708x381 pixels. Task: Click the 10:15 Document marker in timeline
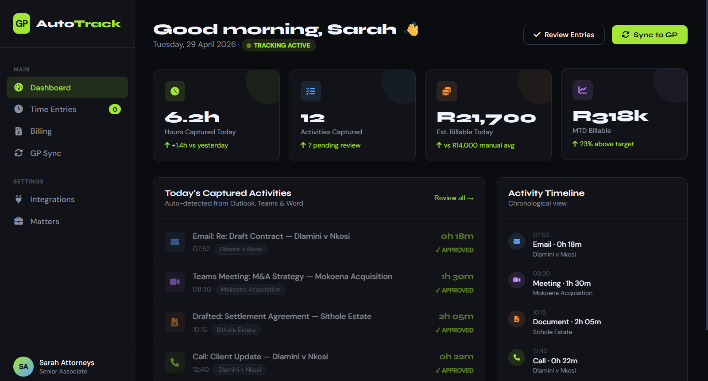[x=517, y=319]
